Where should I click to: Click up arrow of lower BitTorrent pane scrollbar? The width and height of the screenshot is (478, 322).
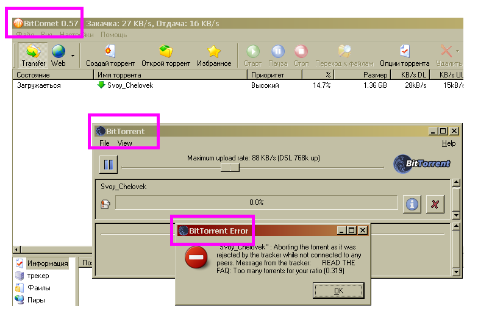(456, 227)
